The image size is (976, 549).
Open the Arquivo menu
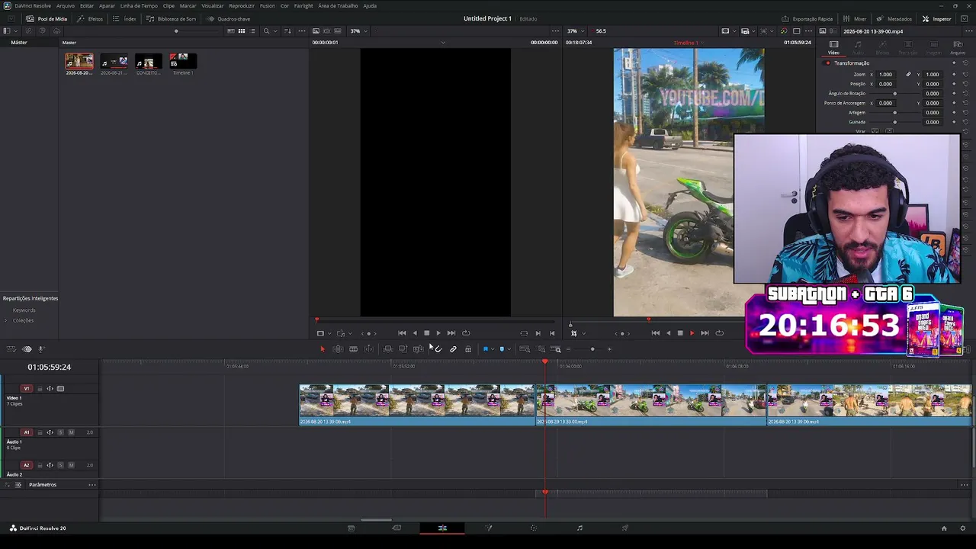(x=66, y=5)
